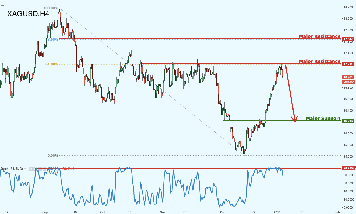Click the 03:40:38 candle countdown label
The image size is (356, 214).
pyautogui.click(x=348, y=82)
